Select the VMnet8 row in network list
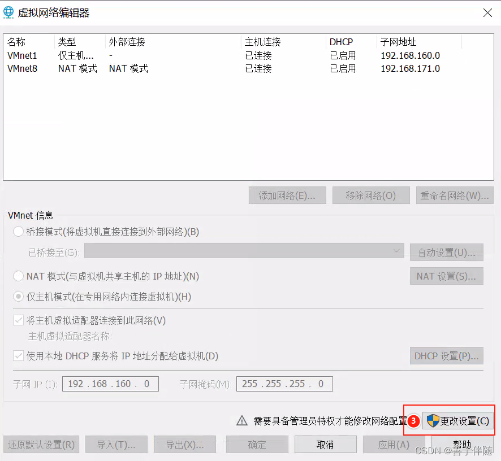The image size is (501, 461). click(249, 68)
